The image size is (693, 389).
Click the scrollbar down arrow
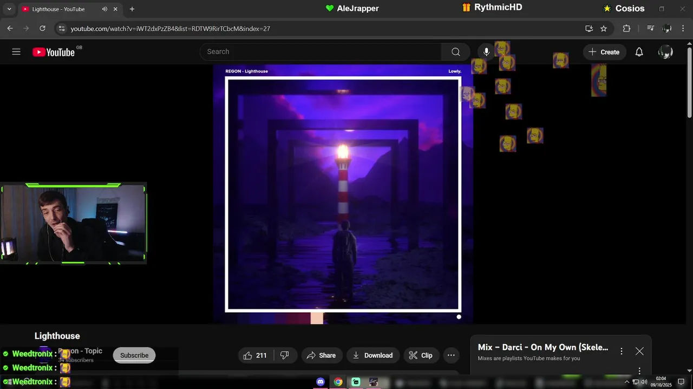689,371
